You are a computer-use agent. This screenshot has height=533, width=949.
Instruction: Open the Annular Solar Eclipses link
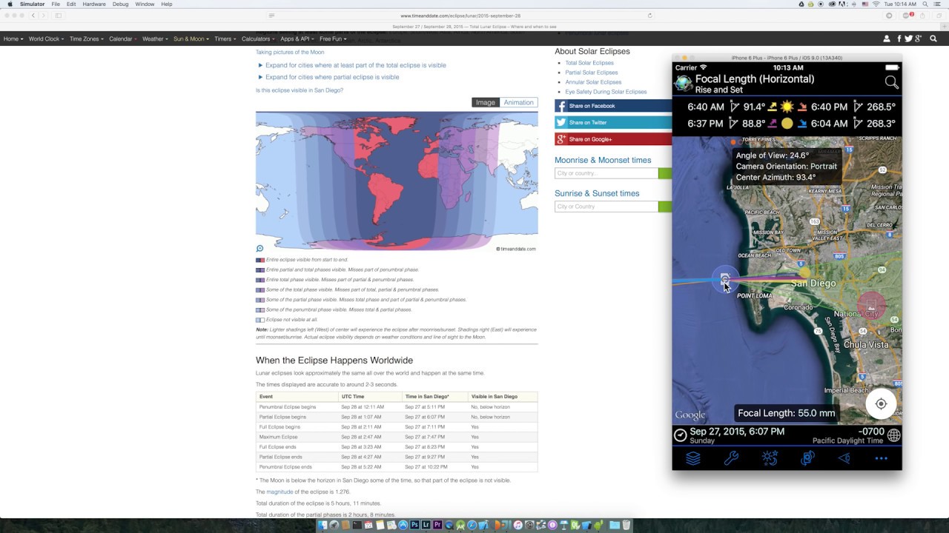593,82
